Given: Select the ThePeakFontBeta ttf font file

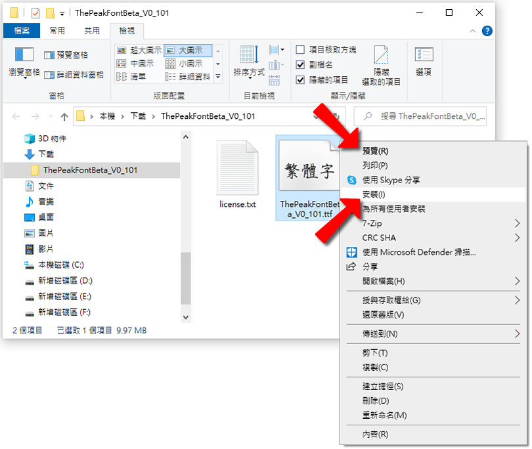Looking at the screenshot, I should 309,178.
